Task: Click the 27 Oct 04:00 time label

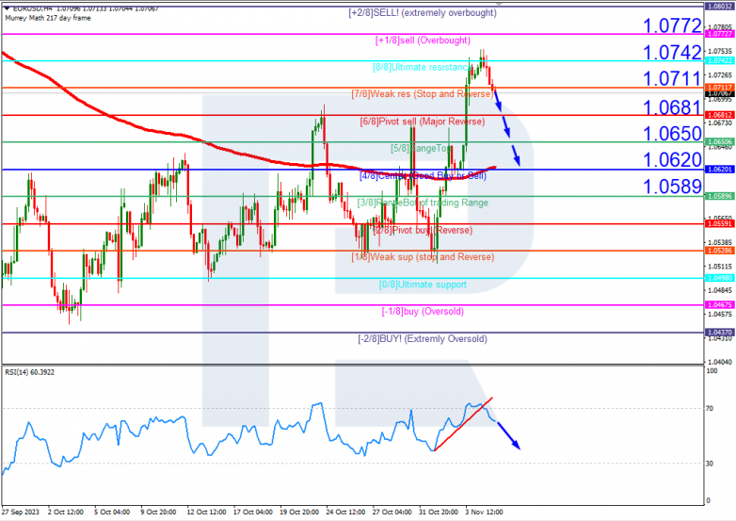Action: click(x=392, y=513)
